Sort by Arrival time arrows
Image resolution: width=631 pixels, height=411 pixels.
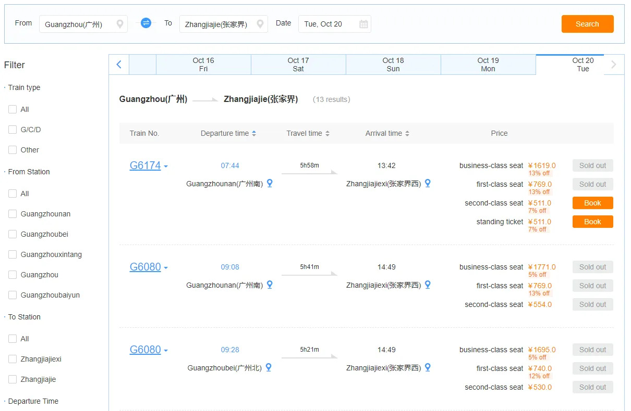[407, 133]
